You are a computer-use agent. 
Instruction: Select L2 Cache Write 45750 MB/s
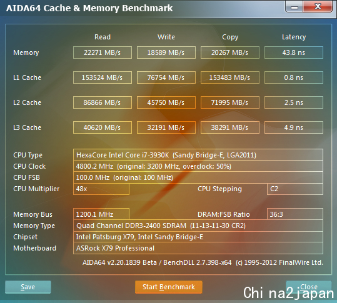[x=166, y=102]
